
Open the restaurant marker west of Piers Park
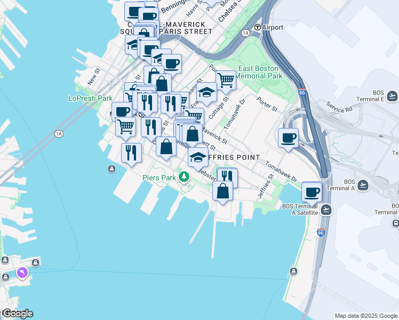131,155
